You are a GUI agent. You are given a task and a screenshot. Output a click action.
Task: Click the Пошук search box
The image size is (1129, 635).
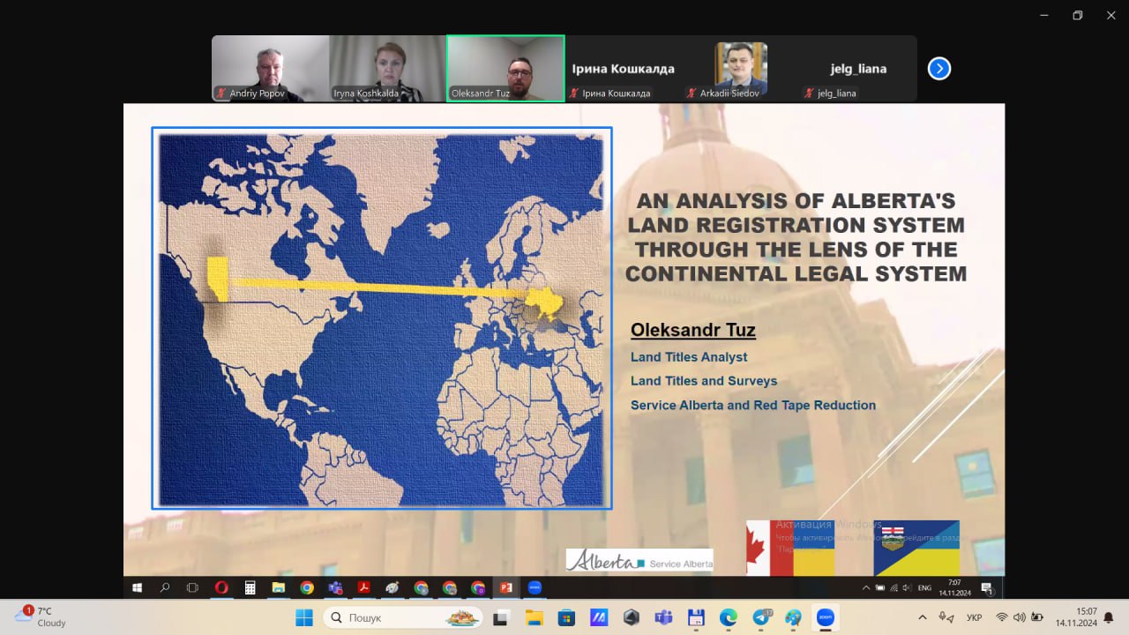[404, 617]
